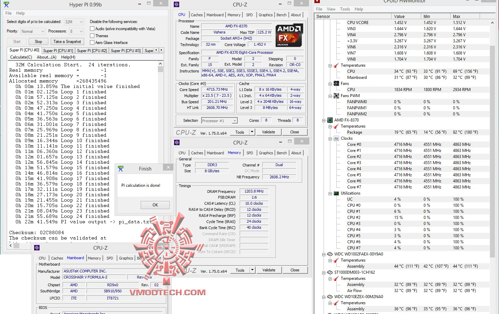Click the Fans PWM node icon

(336, 96)
